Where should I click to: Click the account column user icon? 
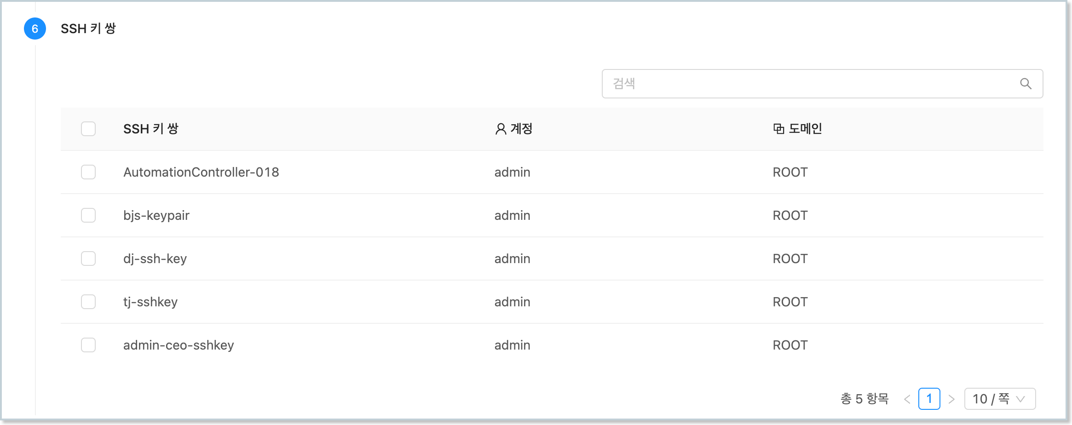pyautogui.click(x=501, y=129)
